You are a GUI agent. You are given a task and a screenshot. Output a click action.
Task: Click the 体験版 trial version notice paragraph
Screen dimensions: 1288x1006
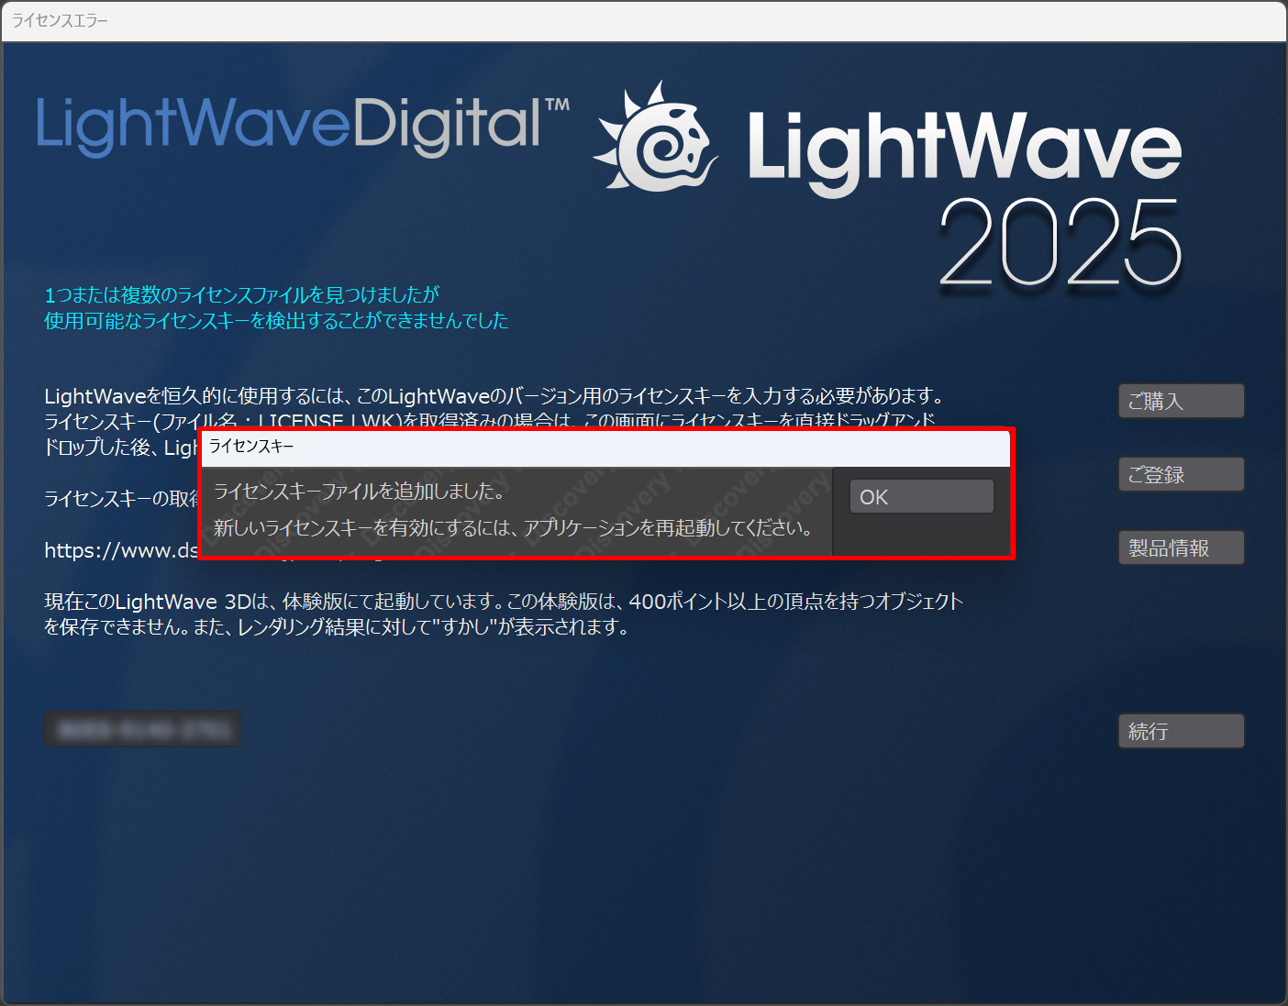point(504,614)
